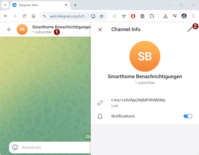This screenshot has height=155, width=199.
Task: Click Smarthome Benachrichtigungen name in info panel
Action: click(145, 77)
